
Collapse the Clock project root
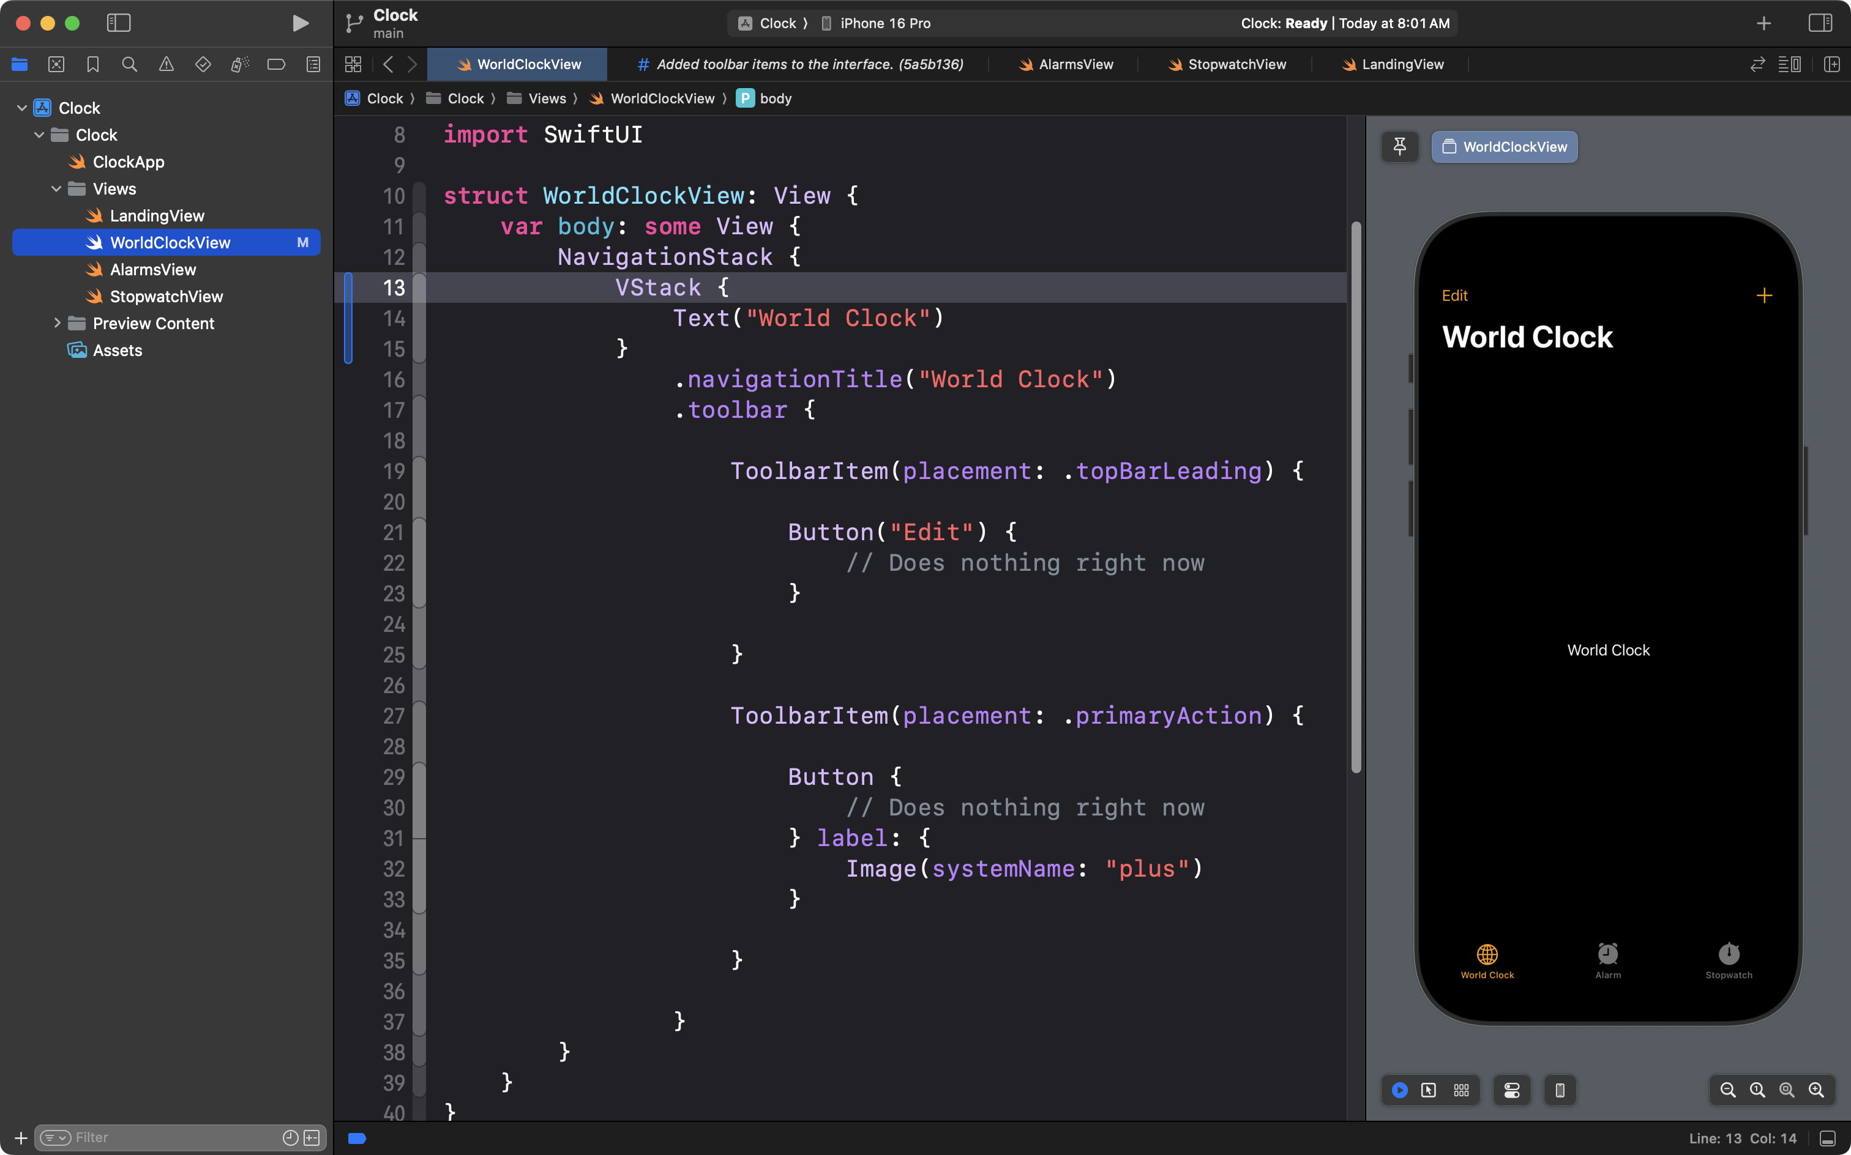(x=22, y=108)
